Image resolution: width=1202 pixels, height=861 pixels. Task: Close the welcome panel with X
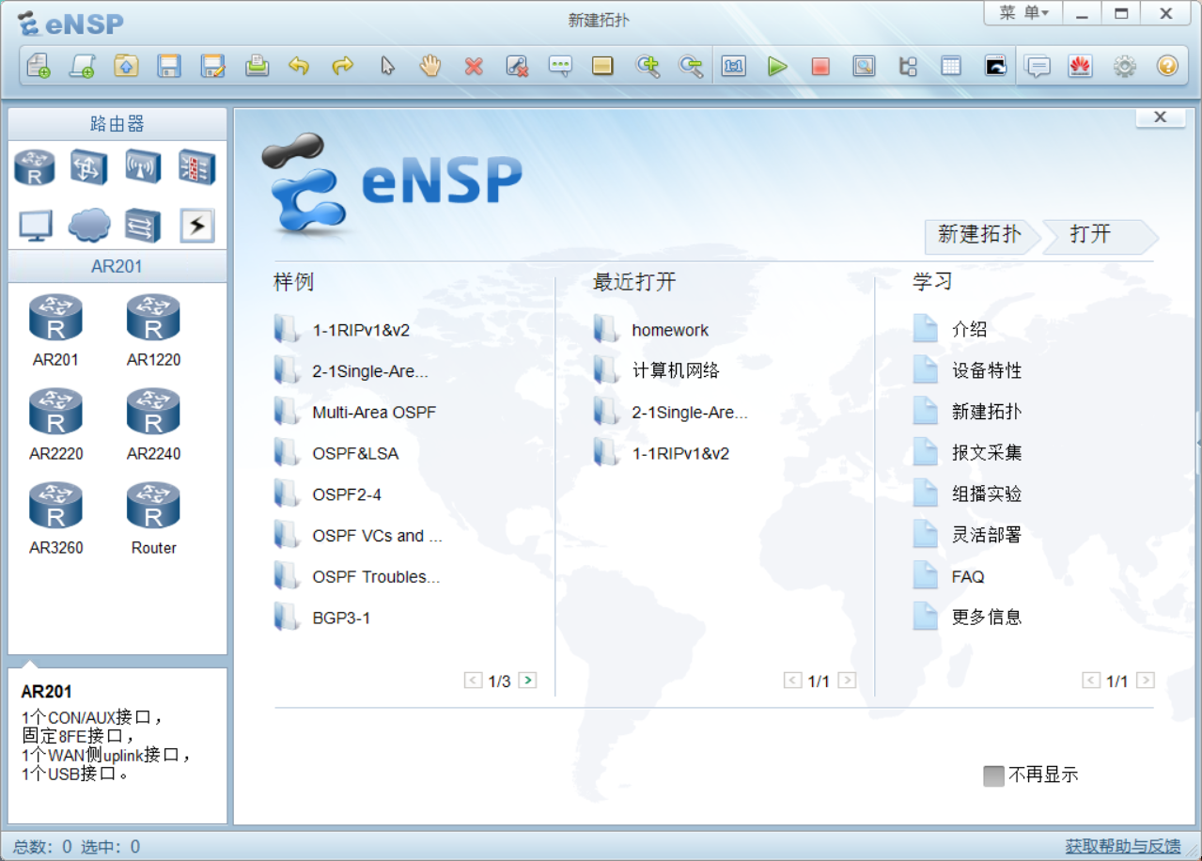pos(1160,117)
